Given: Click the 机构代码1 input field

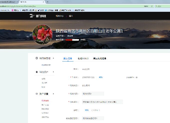Looking at the screenshot, I should click(93, 94).
